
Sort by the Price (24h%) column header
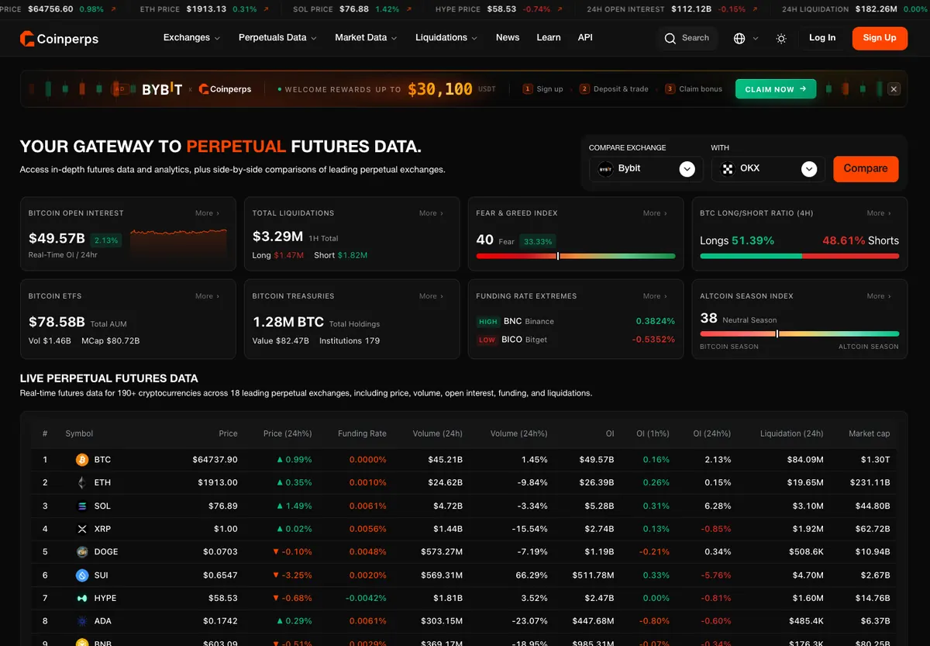pos(288,434)
